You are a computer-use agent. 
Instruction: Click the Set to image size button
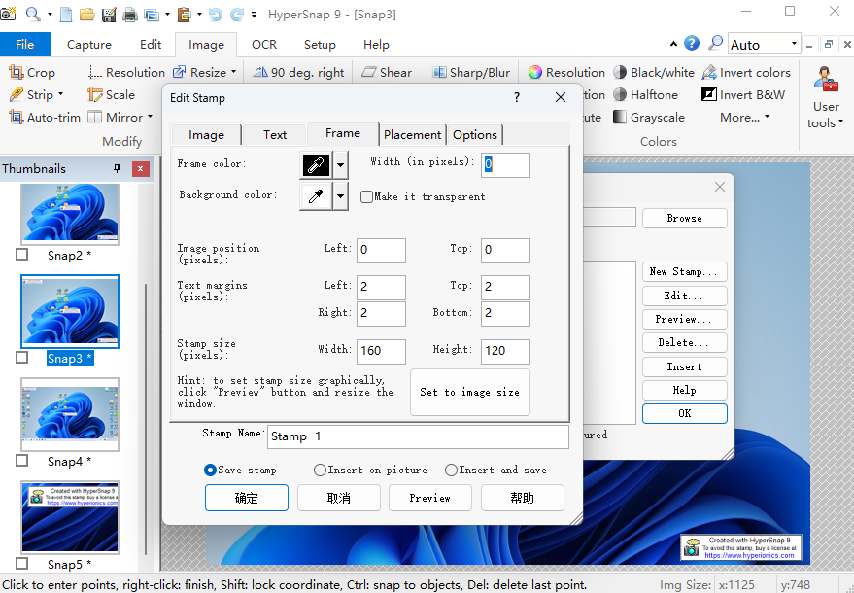pyautogui.click(x=469, y=392)
